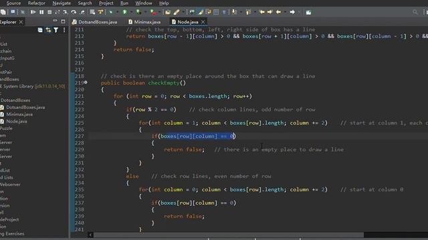Open the Previous Annotation dropdown arrow
The height and width of the screenshot is (240, 428).
255,12
